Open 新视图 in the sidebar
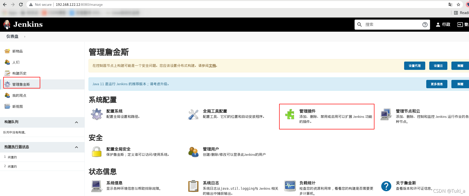 click(x=18, y=107)
